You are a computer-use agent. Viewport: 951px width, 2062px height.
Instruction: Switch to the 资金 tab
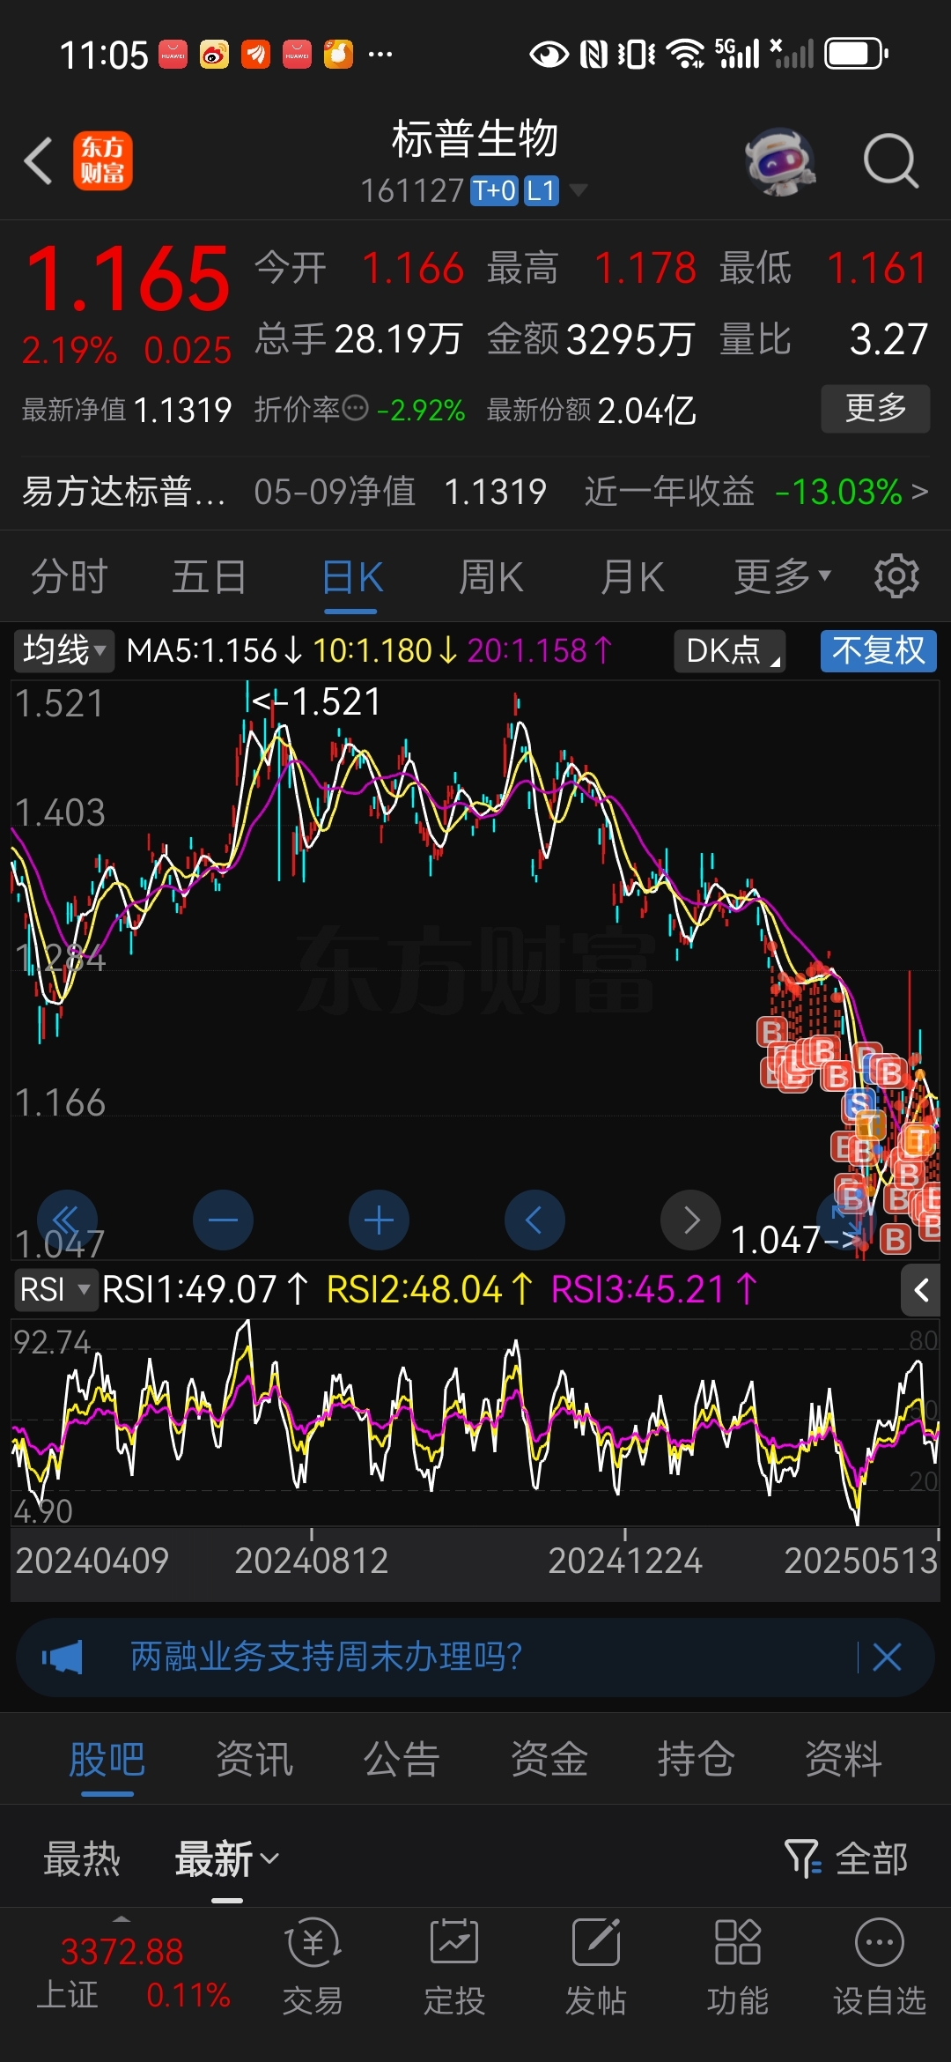tap(549, 1760)
